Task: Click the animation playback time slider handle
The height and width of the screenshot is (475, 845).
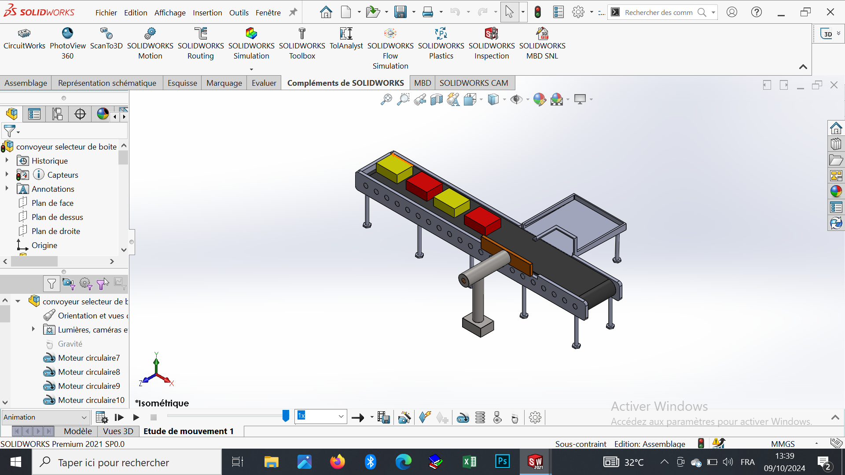Action: pyautogui.click(x=286, y=416)
